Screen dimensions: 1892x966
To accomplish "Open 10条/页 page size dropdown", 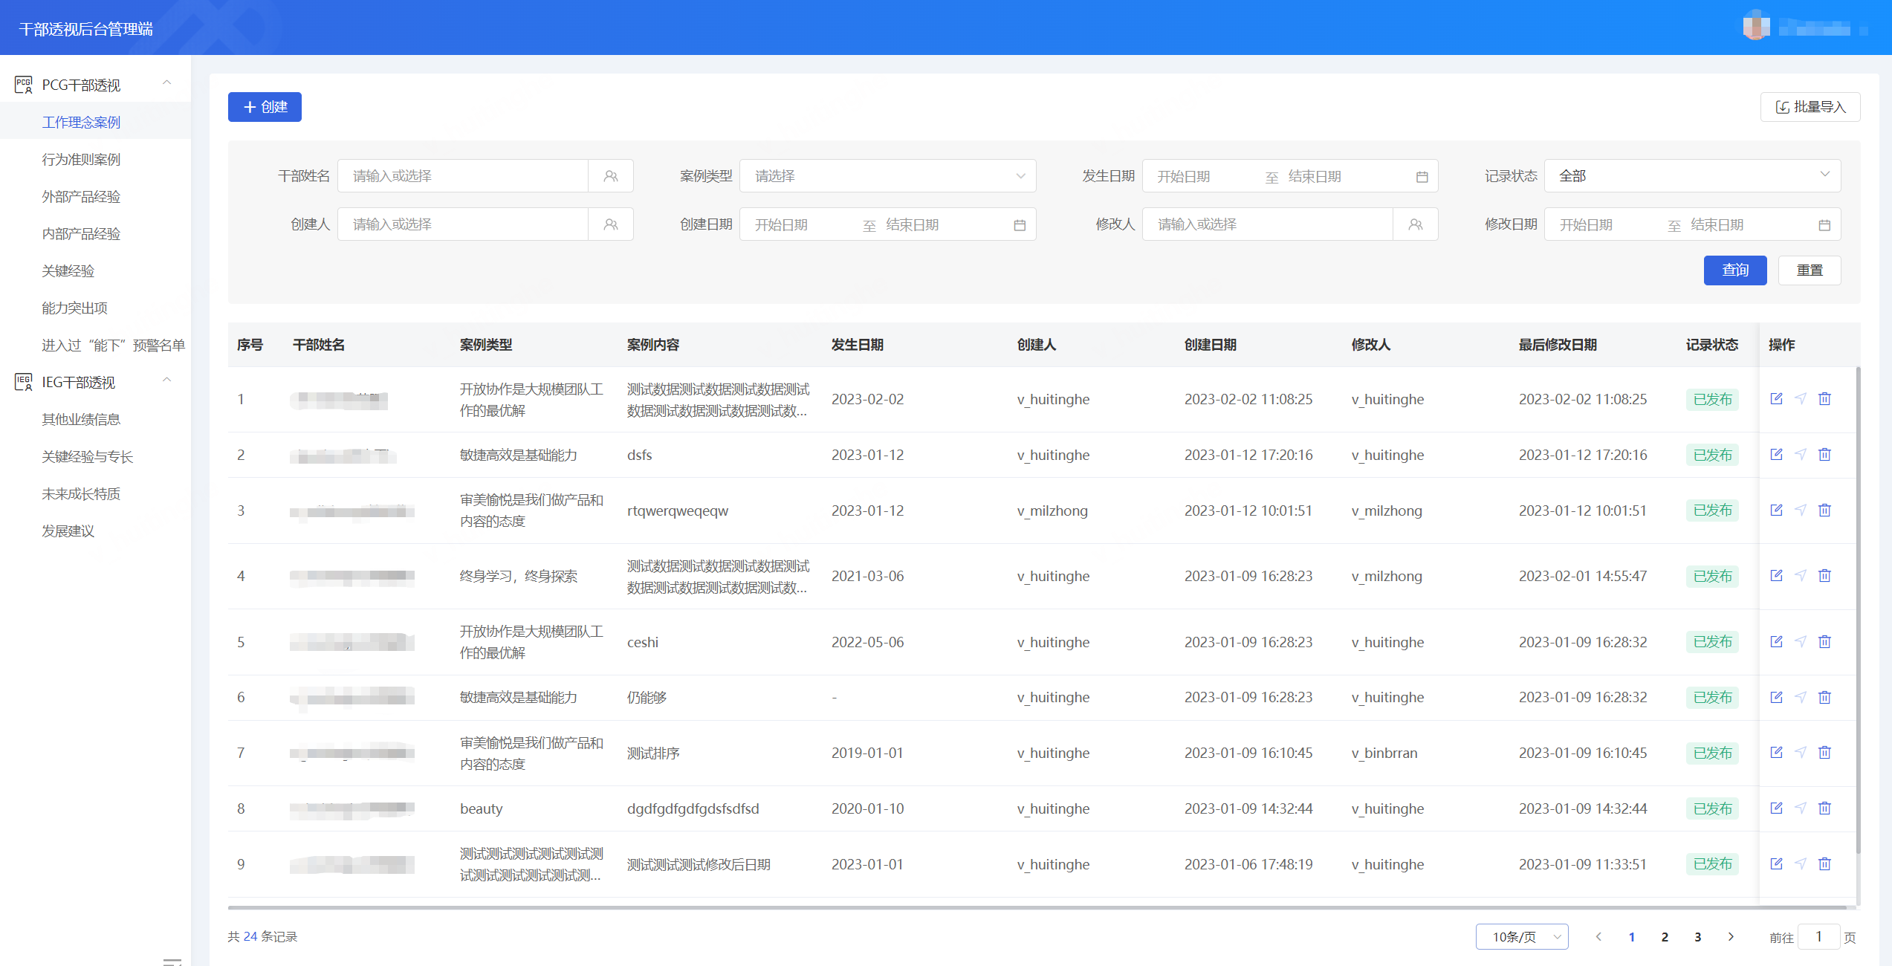I will click(x=1522, y=937).
